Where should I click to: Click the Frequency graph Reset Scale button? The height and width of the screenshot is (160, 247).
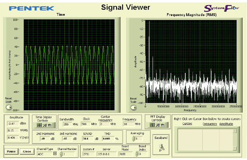[133, 108]
